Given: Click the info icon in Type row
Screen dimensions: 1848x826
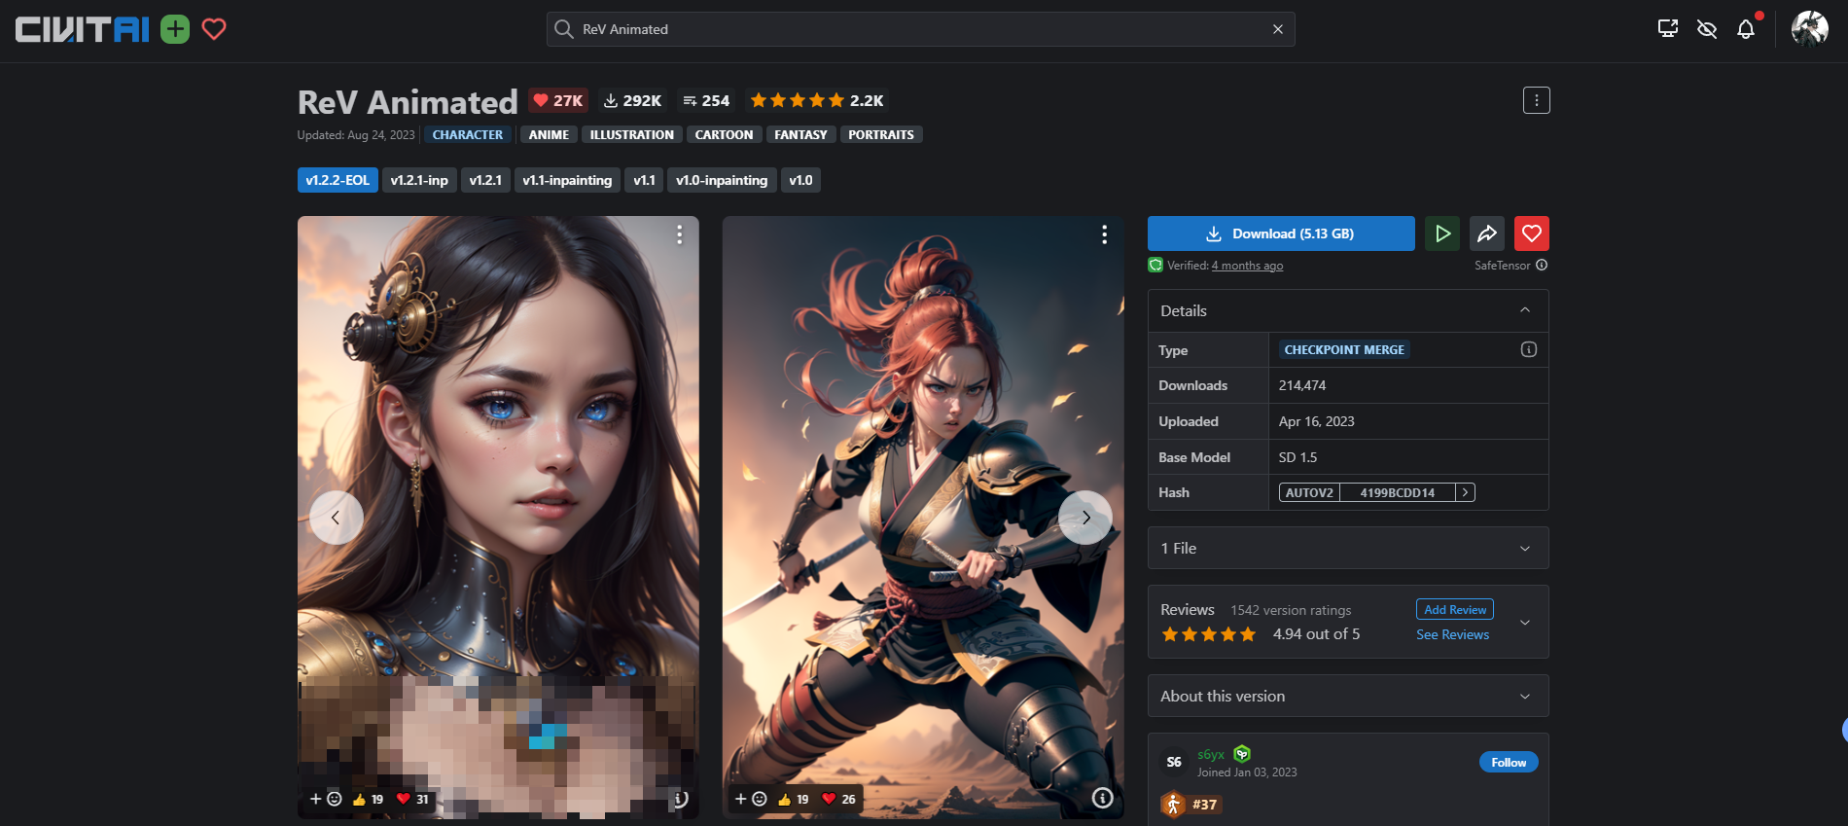Looking at the screenshot, I should [1529, 349].
